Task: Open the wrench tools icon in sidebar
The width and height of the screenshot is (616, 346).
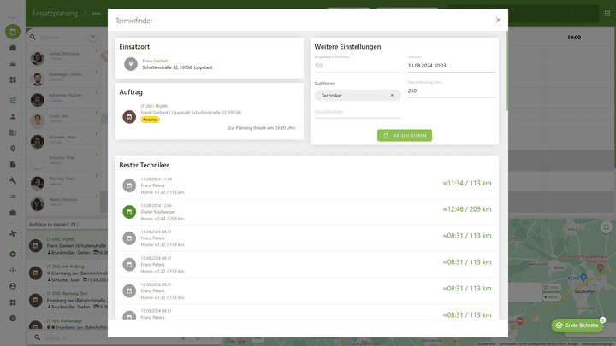Action: 13,180
